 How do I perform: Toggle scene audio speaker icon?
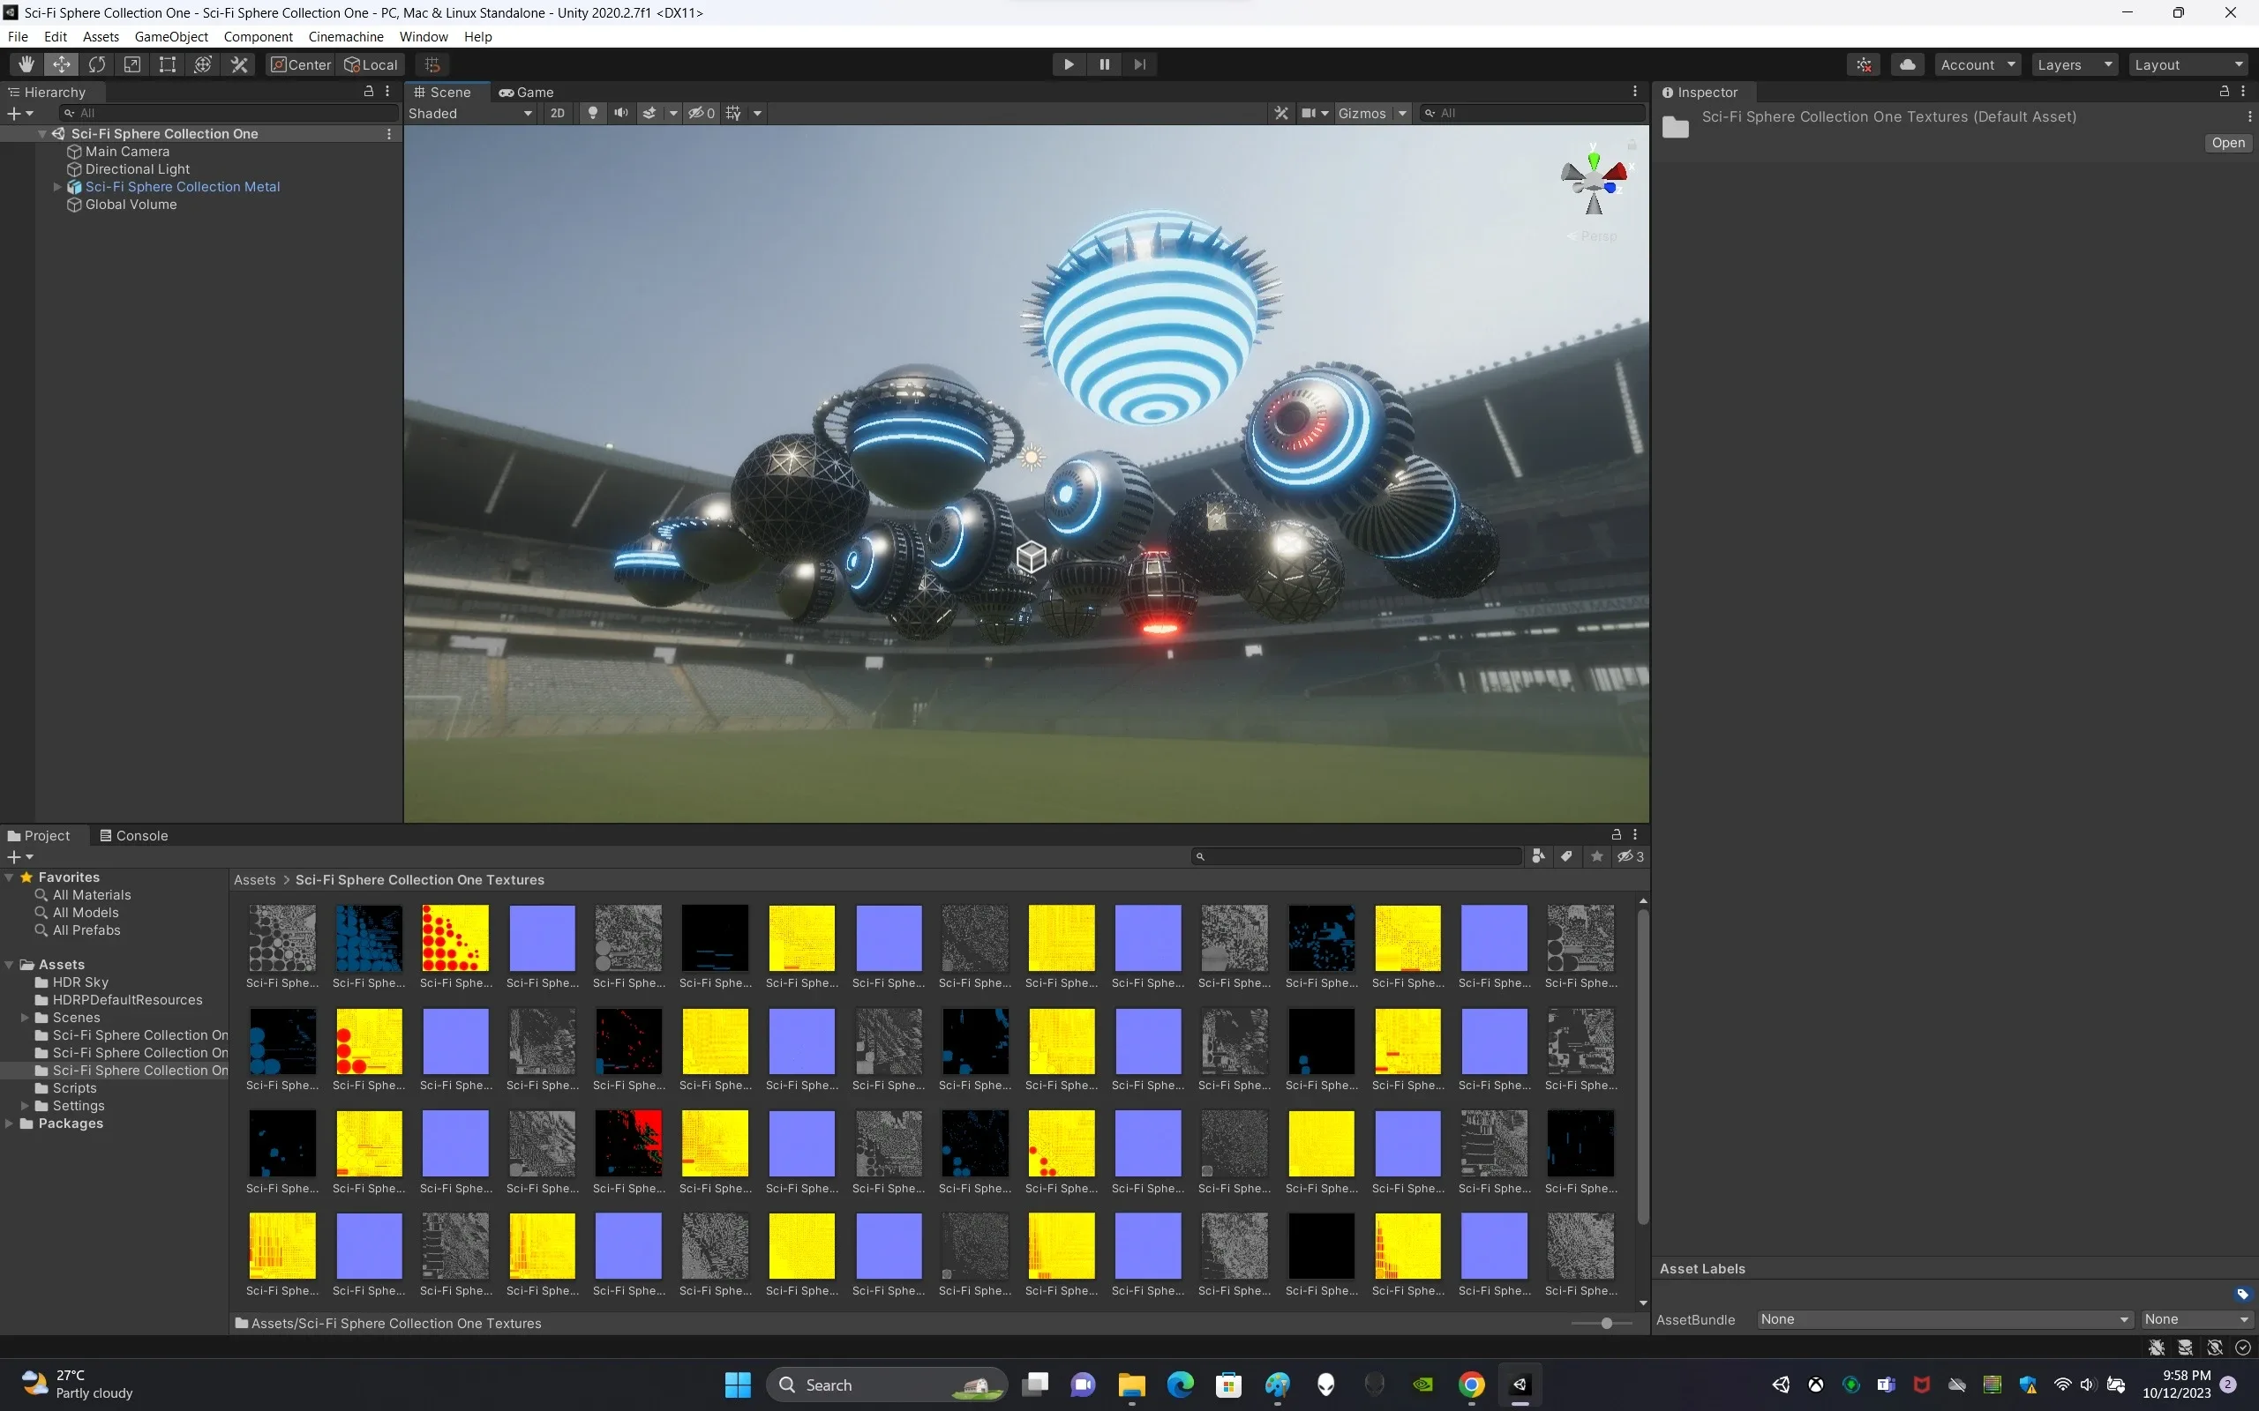tap(620, 113)
